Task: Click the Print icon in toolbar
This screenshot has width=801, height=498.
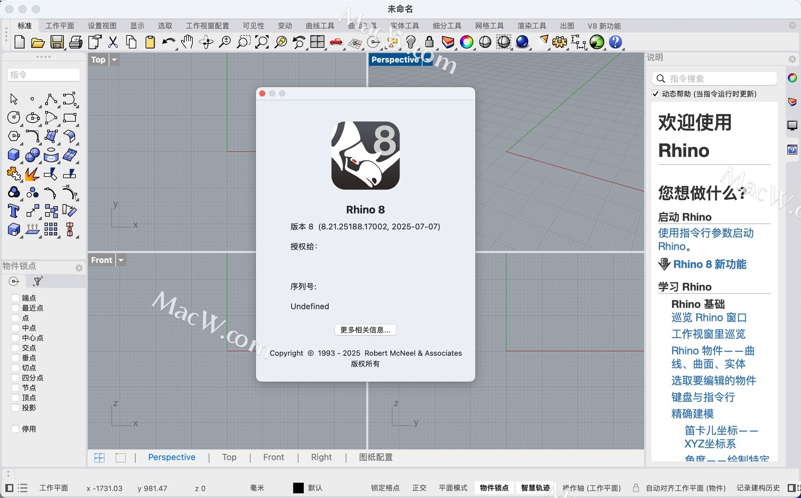Action: pos(76,42)
